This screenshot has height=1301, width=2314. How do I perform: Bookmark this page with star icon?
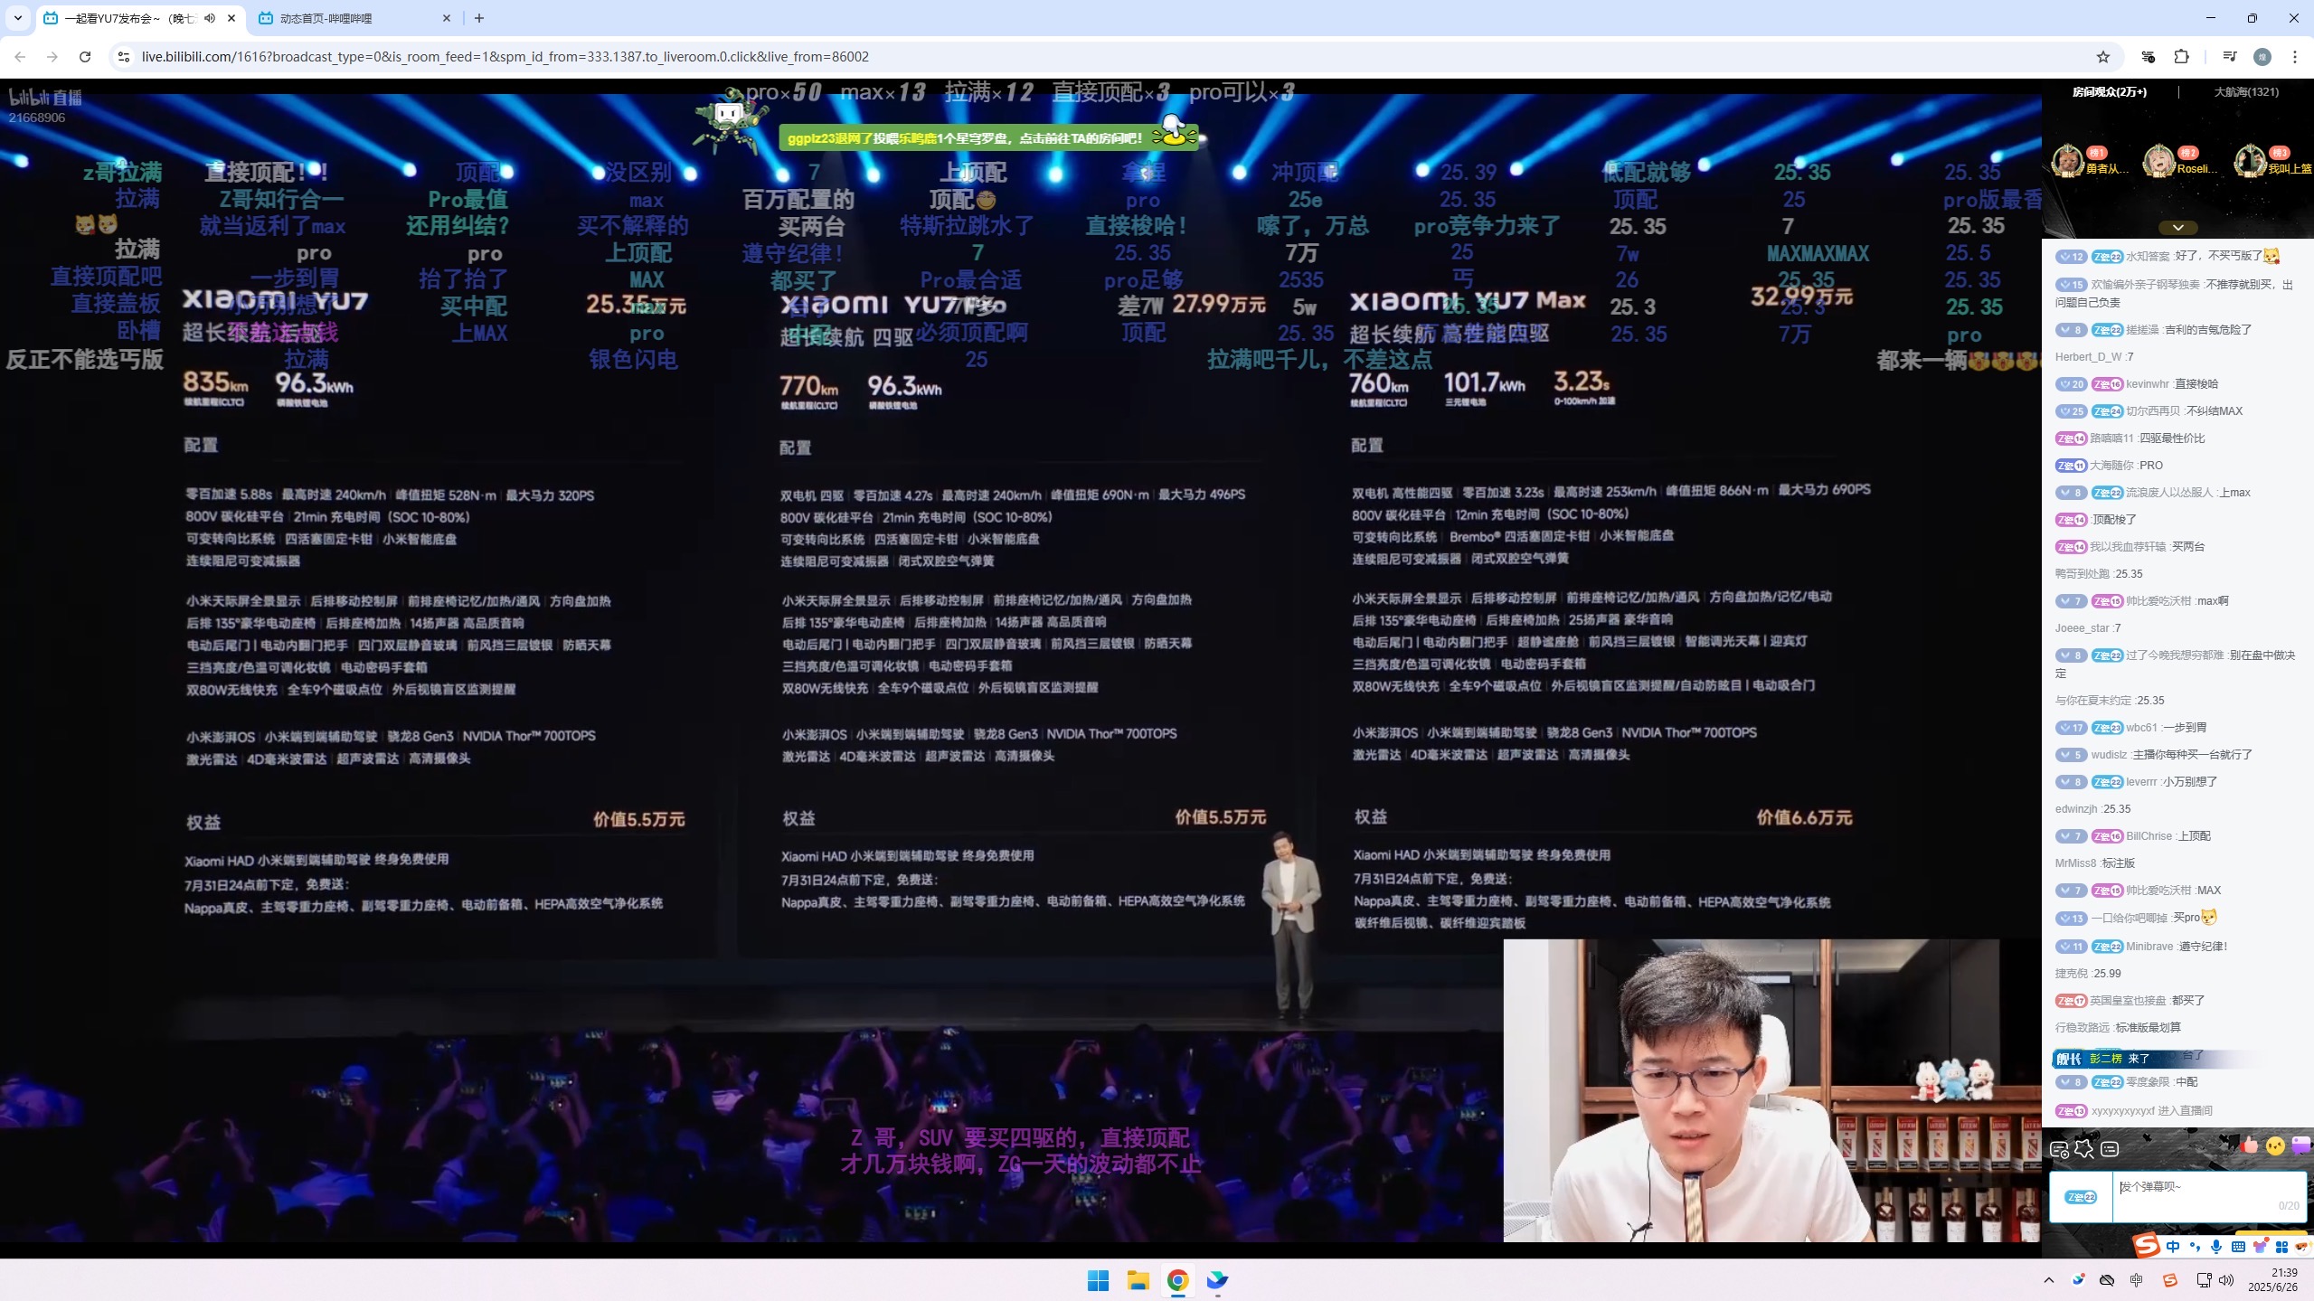[2103, 57]
